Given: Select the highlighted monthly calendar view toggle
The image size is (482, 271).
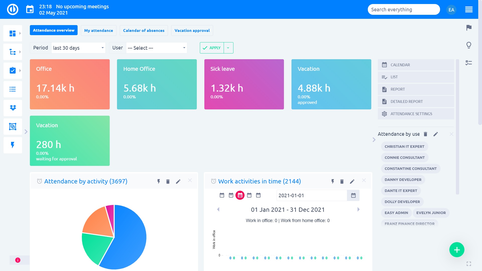Looking at the screenshot, I should click(240, 195).
